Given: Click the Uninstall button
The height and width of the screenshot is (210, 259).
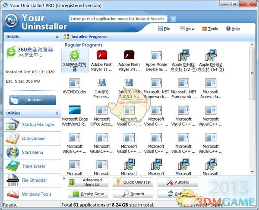Looking at the screenshot, I should (32, 100).
